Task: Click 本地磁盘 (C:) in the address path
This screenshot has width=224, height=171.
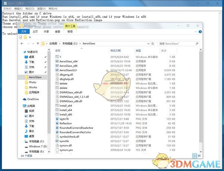Action: point(70,44)
